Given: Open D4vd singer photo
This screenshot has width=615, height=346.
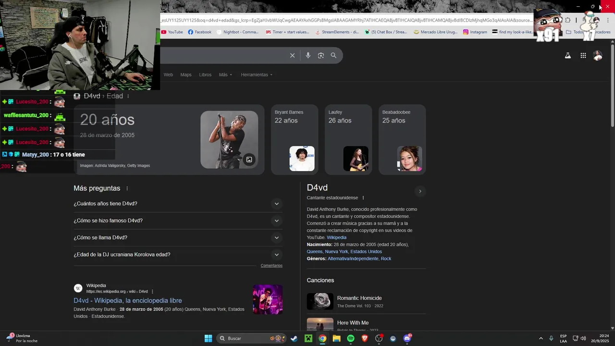Looking at the screenshot, I should coord(229,140).
